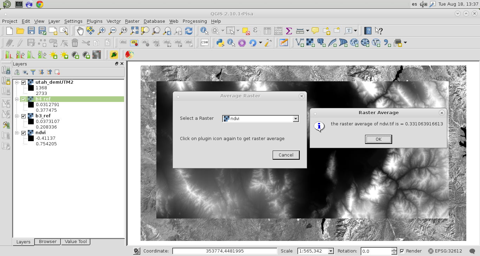Click the CSW metadata search icon
Viewport: 480px width, 256px height.
(x=205, y=43)
